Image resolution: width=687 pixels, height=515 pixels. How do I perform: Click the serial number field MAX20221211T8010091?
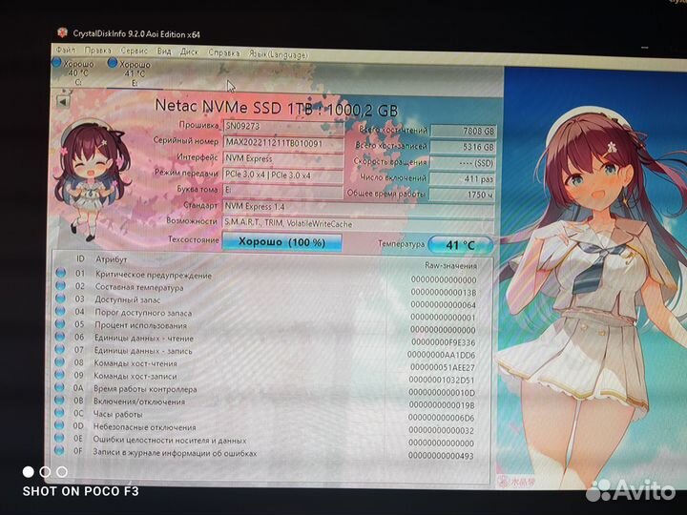(x=283, y=143)
